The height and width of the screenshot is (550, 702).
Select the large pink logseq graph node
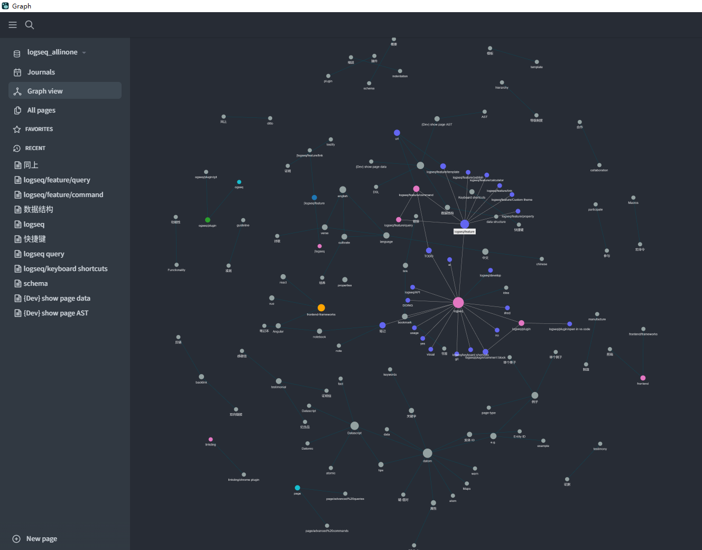click(x=458, y=302)
